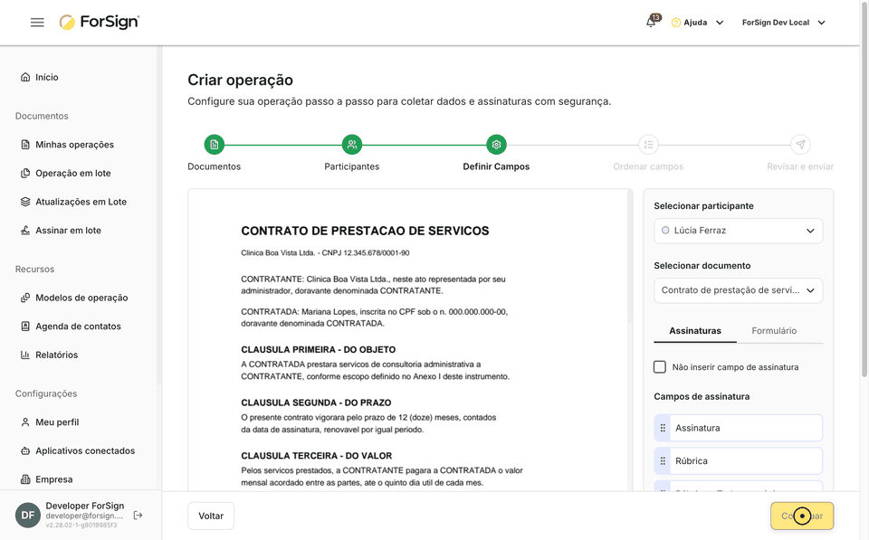Click 'CLAUSULA TERCEIRA - DO VALOR' heading
Screen dimensions: 869x540
[317, 456]
